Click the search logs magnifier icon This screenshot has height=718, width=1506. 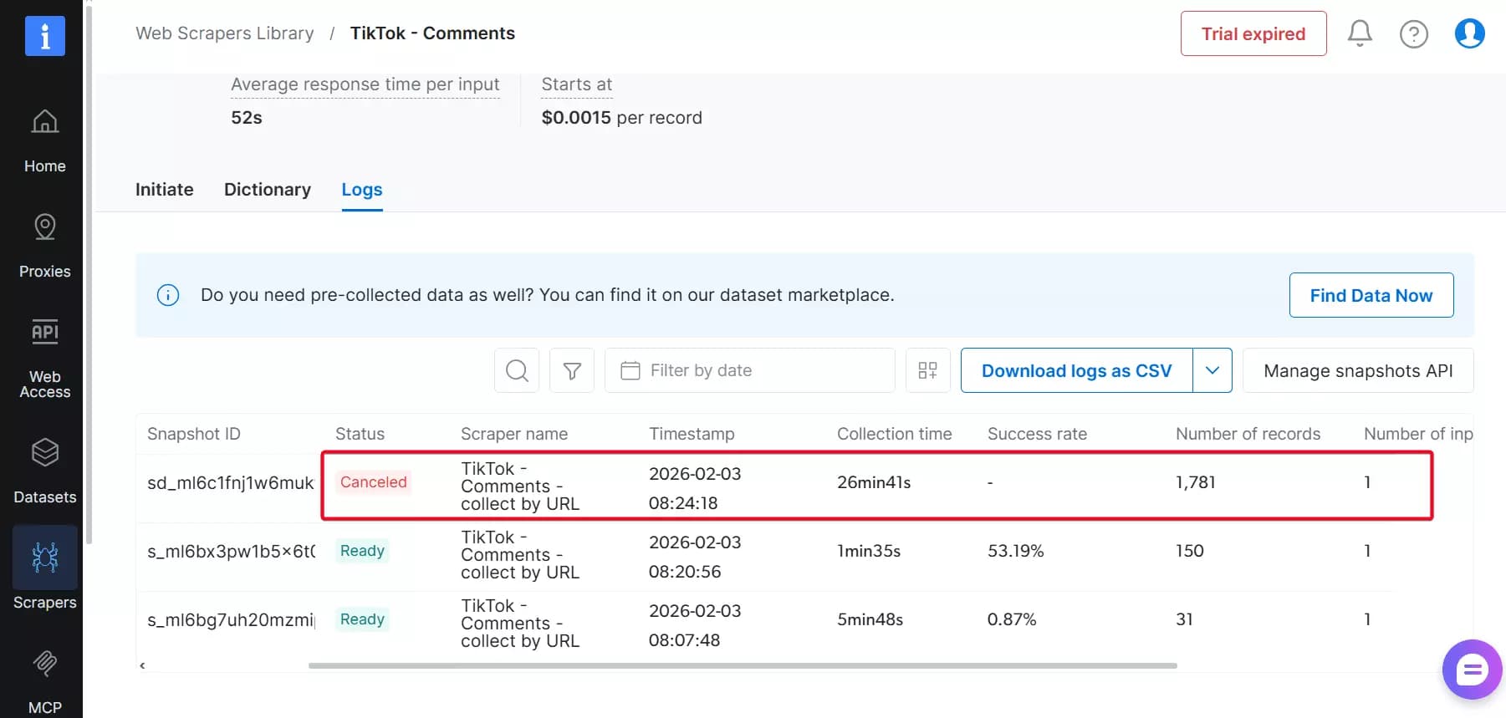517,370
